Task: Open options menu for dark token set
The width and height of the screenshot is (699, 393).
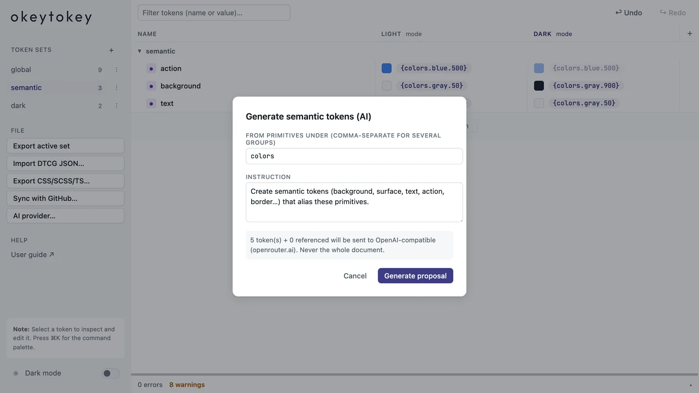Action: [x=116, y=106]
